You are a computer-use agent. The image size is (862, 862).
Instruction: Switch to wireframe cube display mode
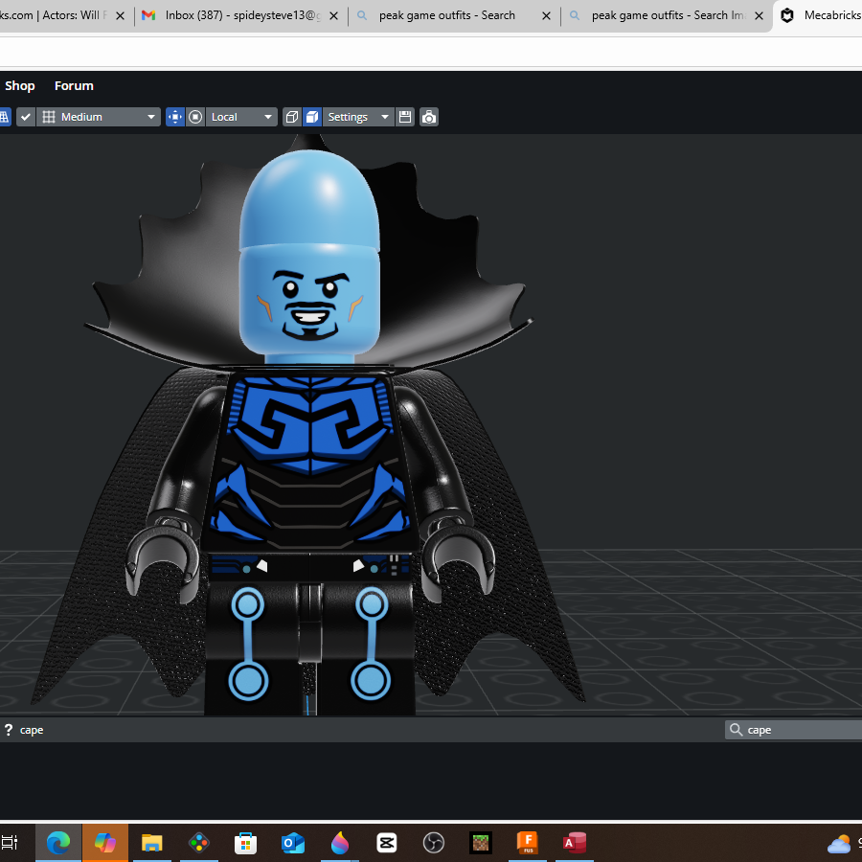click(292, 117)
